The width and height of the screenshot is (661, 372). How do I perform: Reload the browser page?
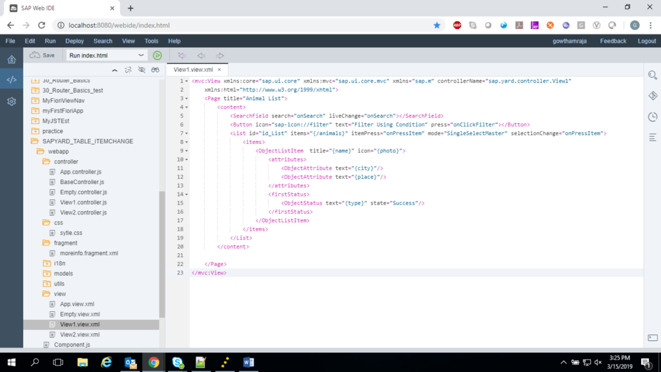tap(41, 25)
